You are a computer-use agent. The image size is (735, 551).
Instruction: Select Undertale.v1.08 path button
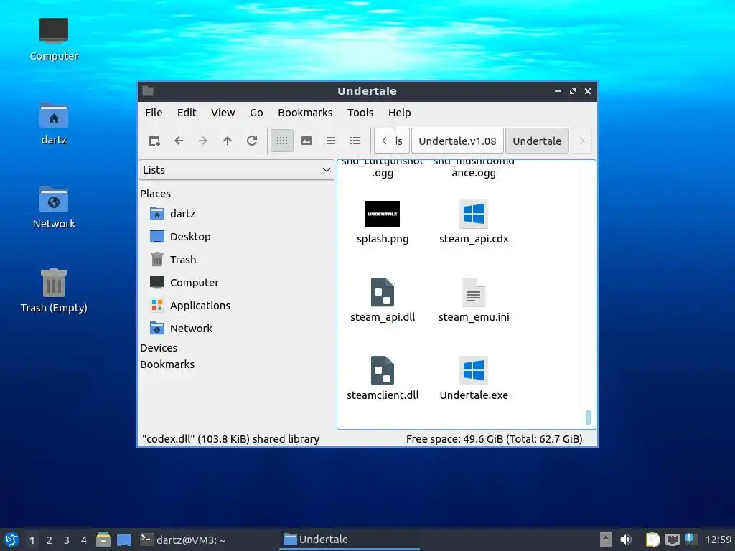pyautogui.click(x=457, y=141)
